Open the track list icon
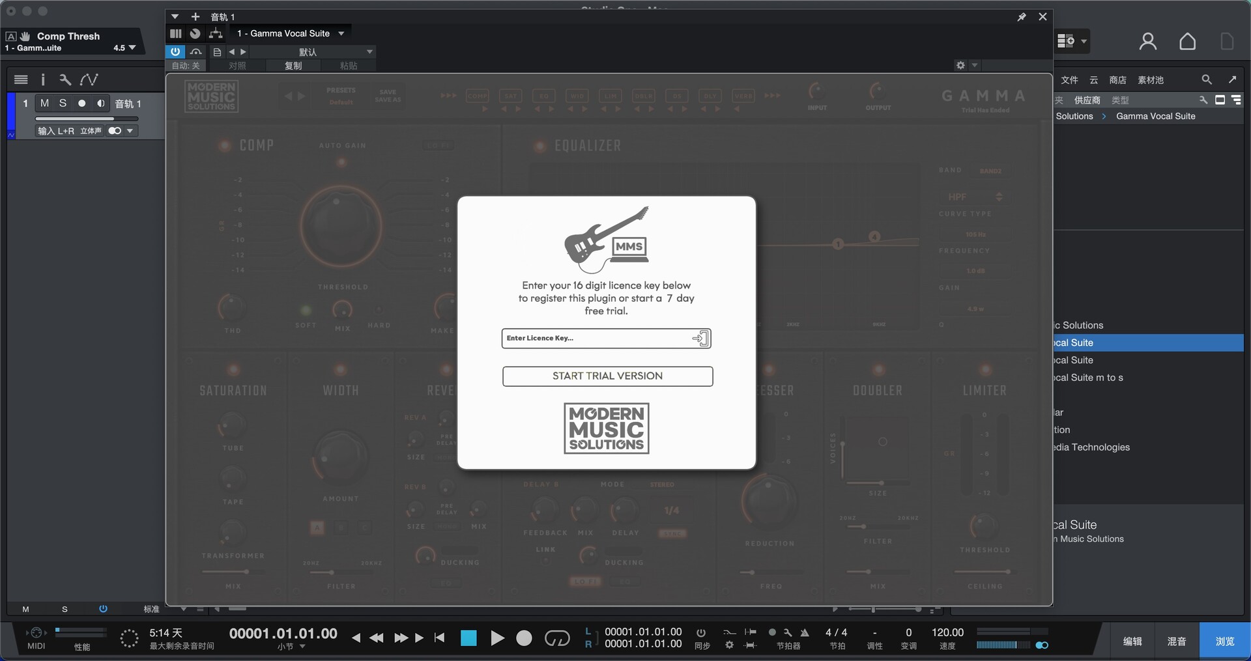 tap(21, 79)
